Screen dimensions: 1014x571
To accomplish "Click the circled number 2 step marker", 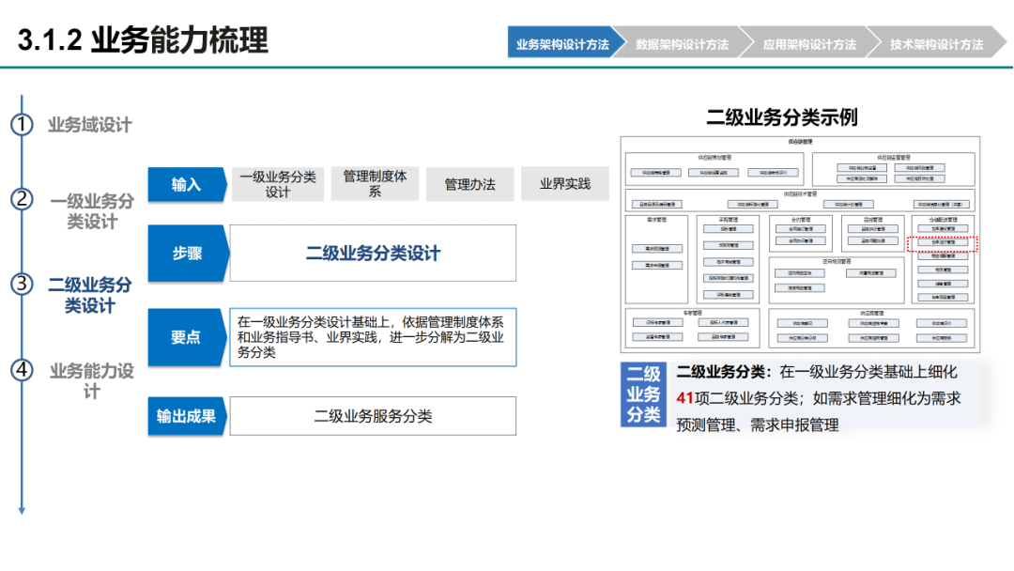I will (22, 198).
